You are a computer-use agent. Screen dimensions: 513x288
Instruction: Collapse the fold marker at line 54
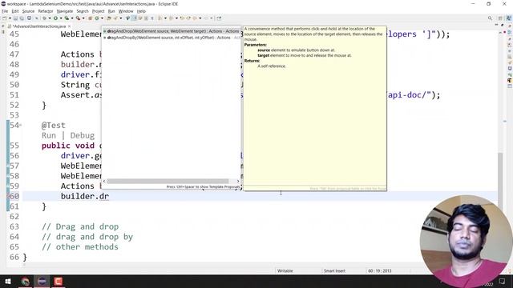point(21,125)
